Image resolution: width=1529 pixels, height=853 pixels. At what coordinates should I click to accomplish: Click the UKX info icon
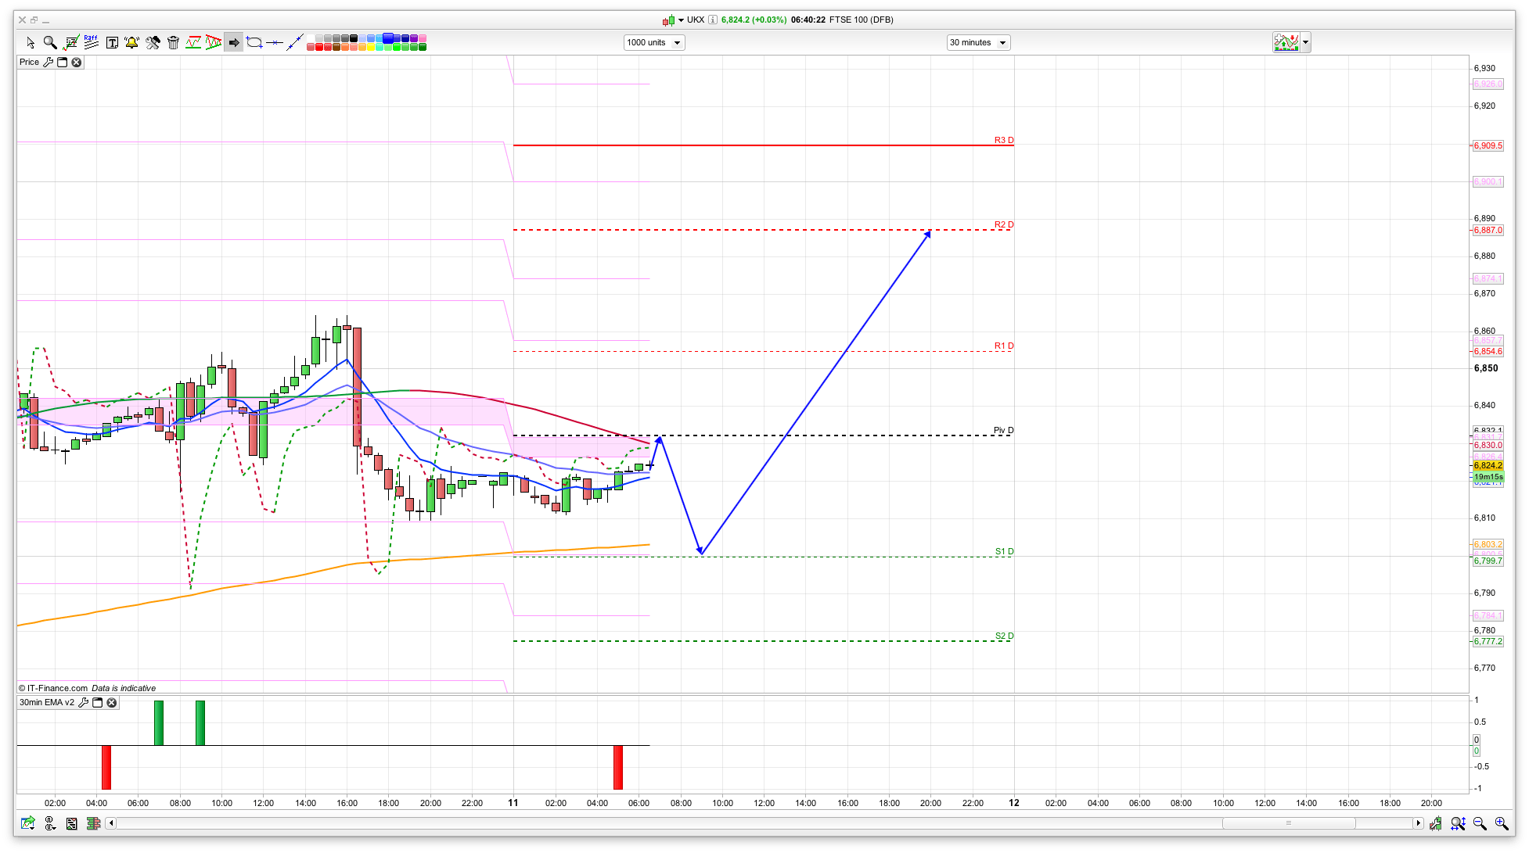(713, 20)
